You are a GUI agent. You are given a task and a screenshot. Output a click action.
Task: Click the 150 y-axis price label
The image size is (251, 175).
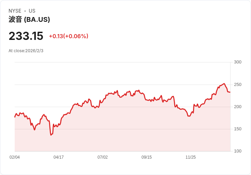click(238, 129)
